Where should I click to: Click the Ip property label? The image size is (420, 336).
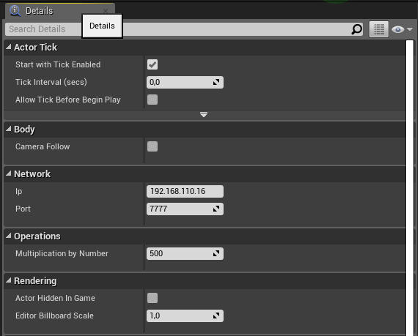click(x=19, y=192)
